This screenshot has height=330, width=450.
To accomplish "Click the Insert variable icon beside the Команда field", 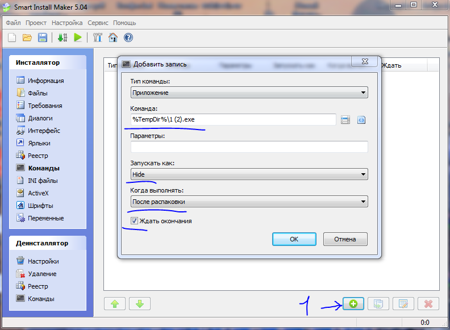I will 361,120.
